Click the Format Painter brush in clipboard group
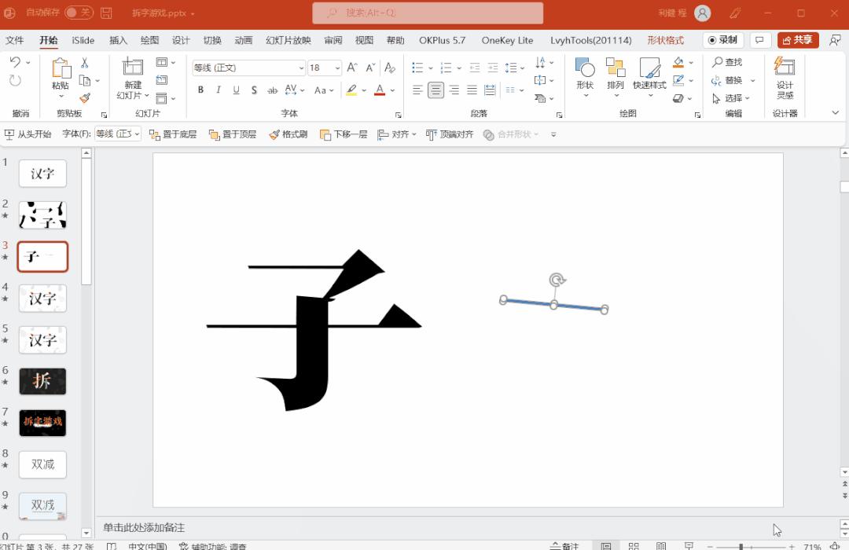Viewport: 849px width, 550px height. 85,98
